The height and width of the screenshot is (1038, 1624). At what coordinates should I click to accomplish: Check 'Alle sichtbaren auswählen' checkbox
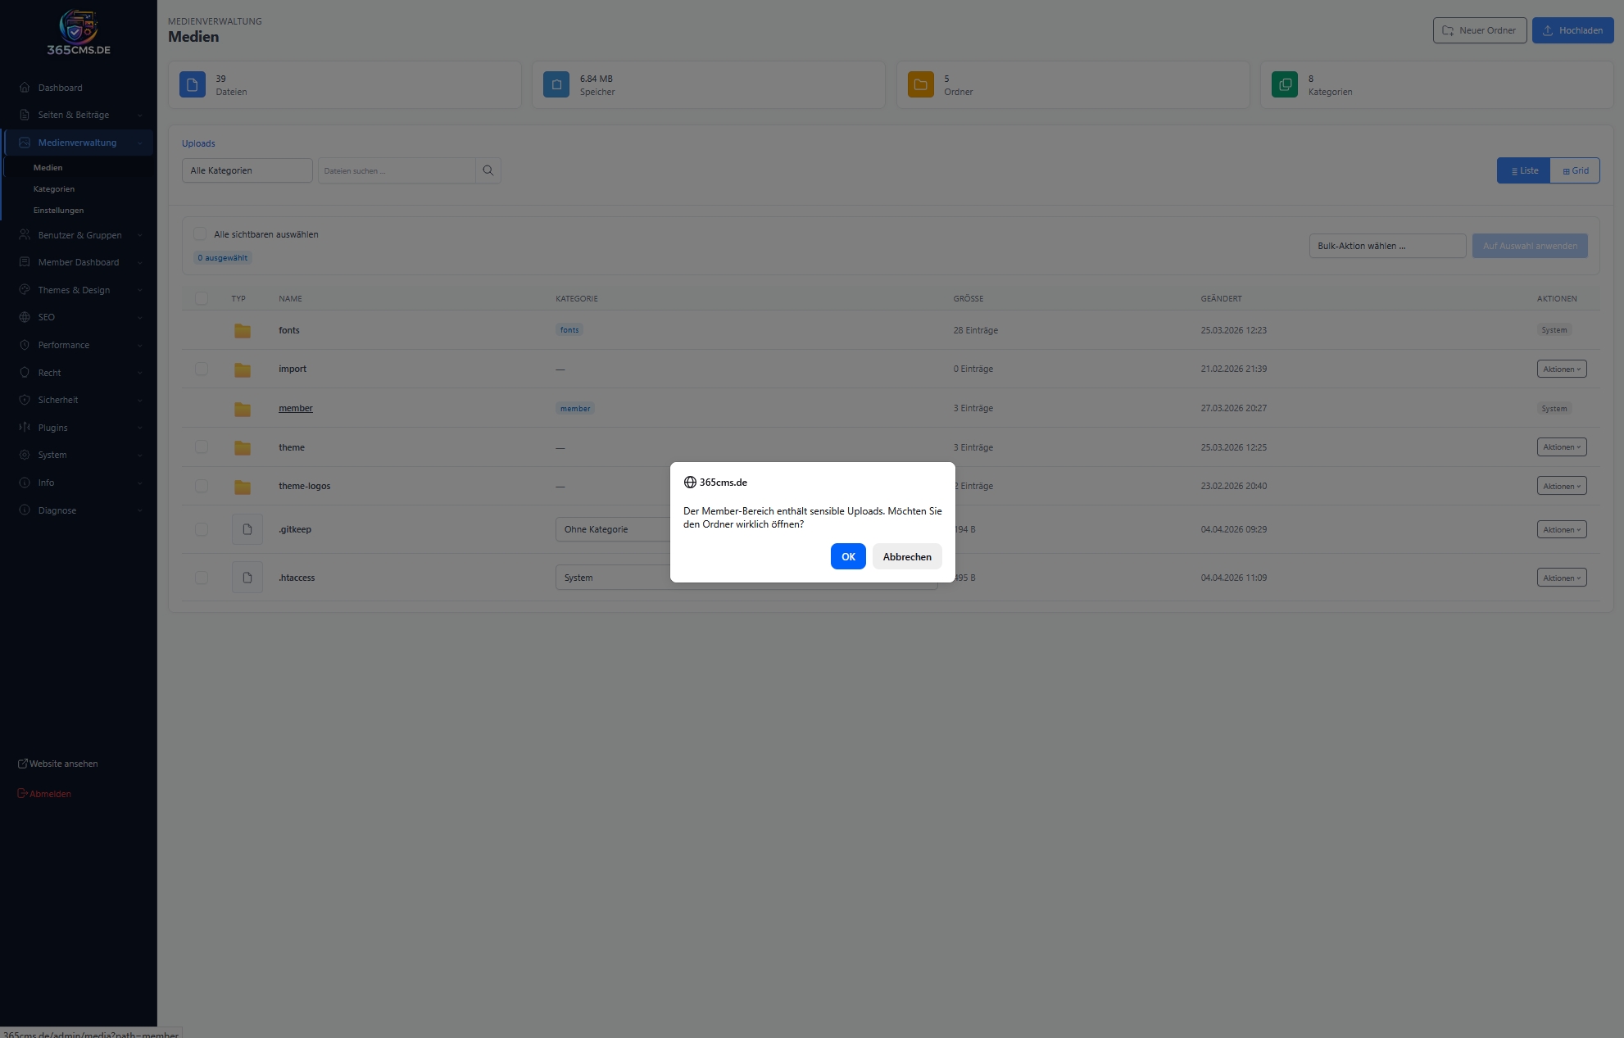pos(200,234)
